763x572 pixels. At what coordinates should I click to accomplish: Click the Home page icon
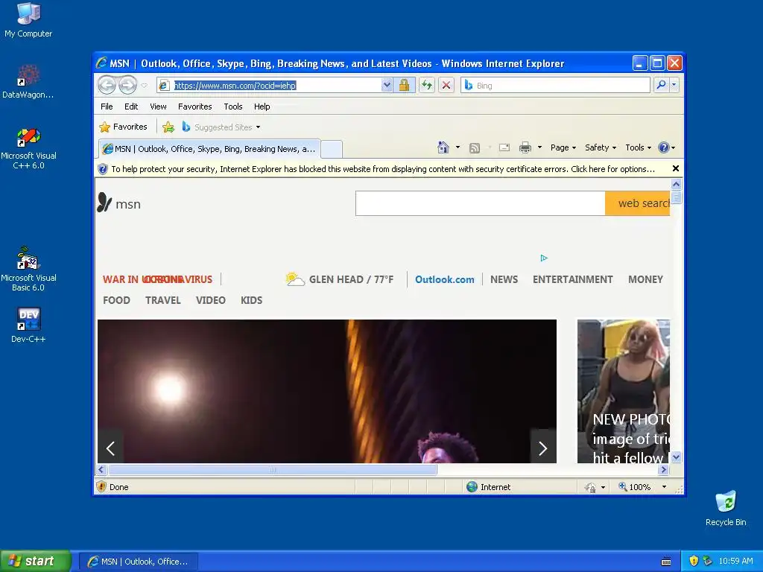click(443, 147)
